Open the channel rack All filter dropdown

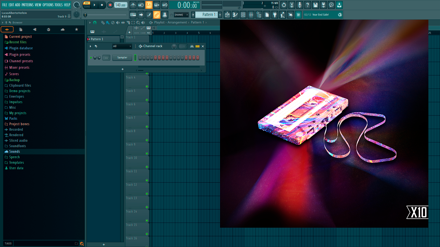pyautogui.click(x=122, y=46)
